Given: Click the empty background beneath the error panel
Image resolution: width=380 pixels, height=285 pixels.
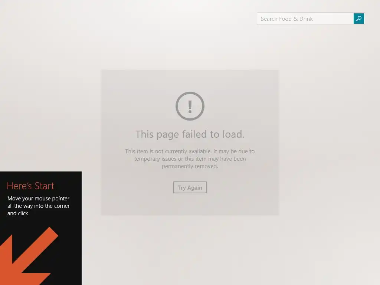Looking at the screenshot, I should click(x=190, y=250).
